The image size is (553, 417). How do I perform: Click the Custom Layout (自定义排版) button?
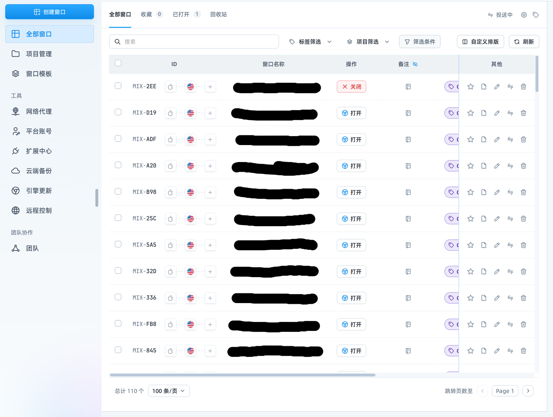[480, 42]
